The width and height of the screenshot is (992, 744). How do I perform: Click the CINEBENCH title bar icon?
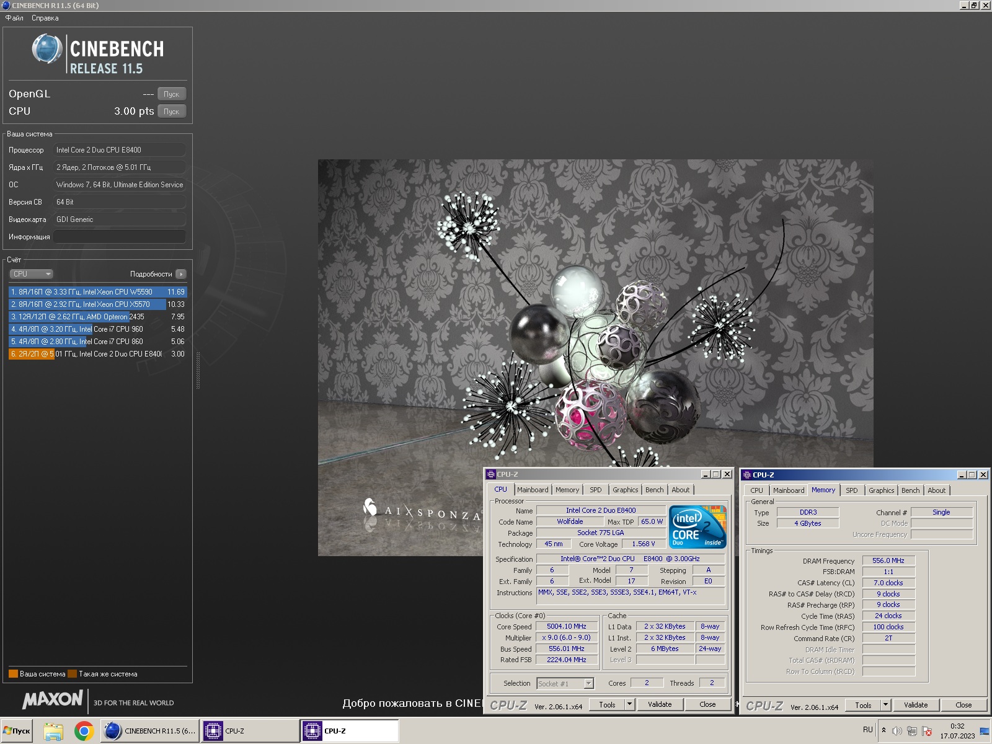6,5
